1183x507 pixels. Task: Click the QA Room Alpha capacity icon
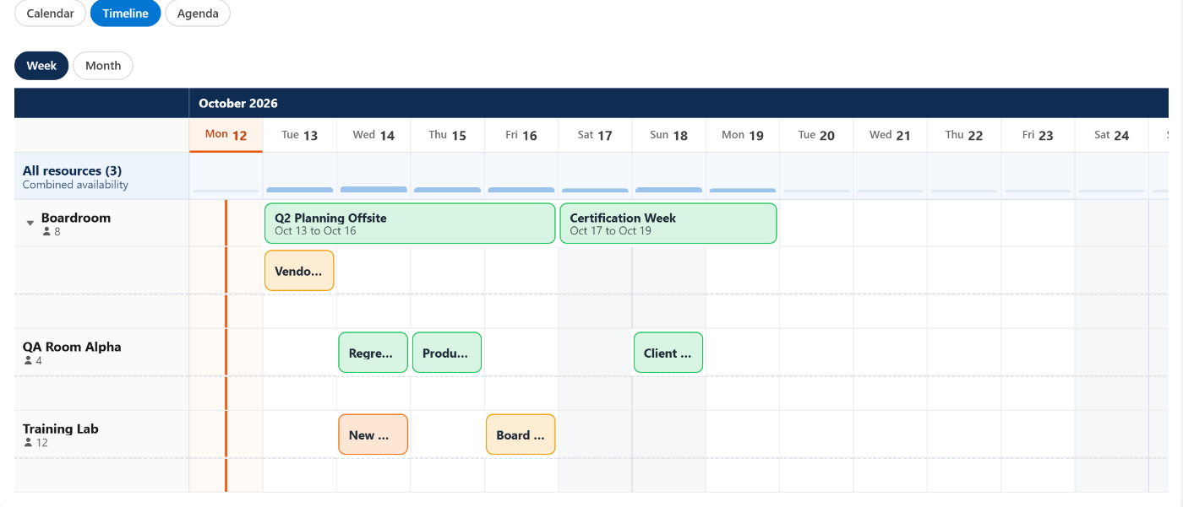pyautogui.click(x=28, y=360)
